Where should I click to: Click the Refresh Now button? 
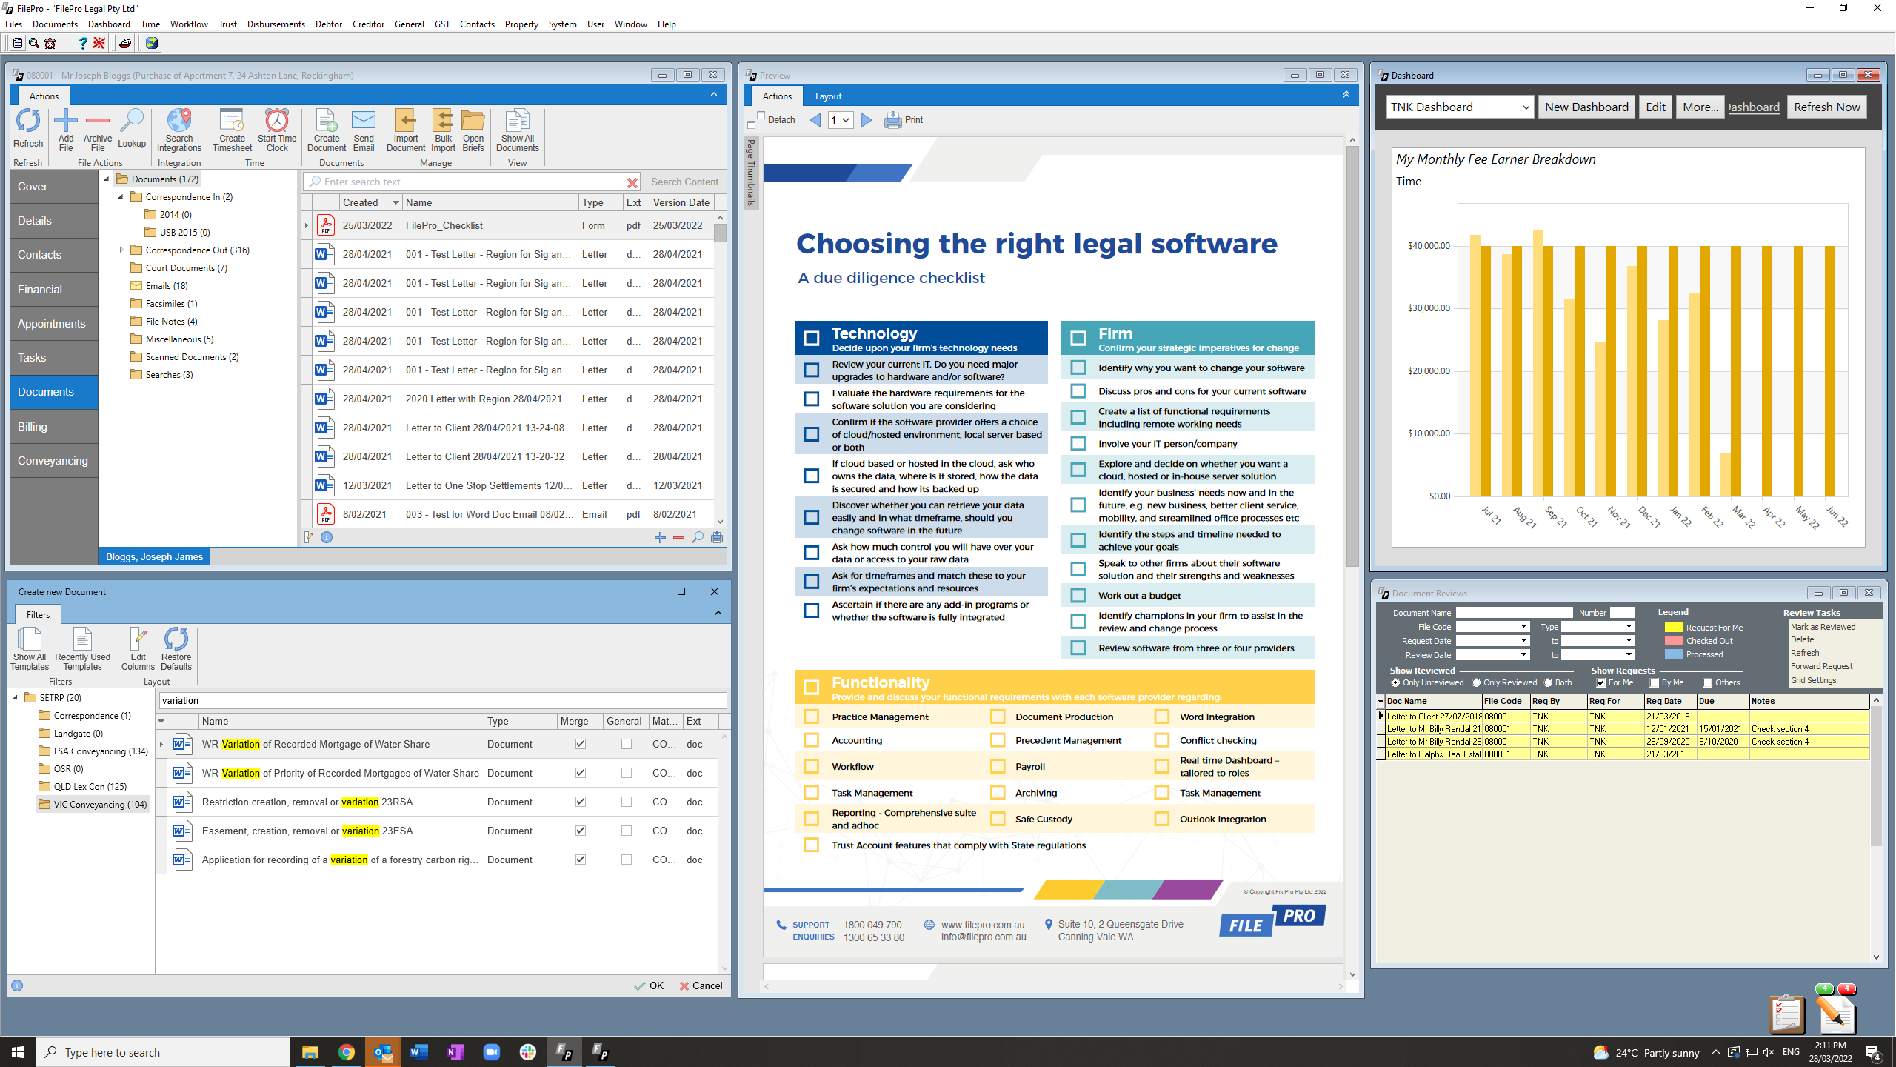1826,107
